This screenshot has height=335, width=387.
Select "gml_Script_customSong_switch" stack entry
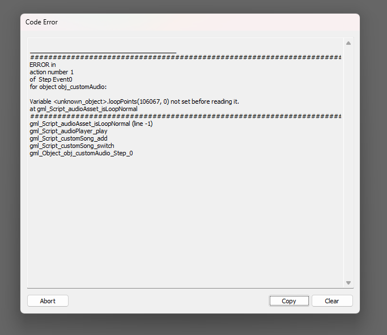click(72, 146)
